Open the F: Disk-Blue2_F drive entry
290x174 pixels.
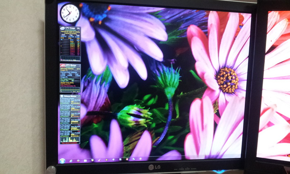tap(66, 118)
